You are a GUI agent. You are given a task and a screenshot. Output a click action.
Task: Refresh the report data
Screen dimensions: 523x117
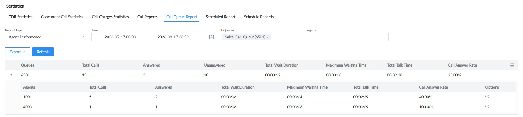click(x=43, y=52)
